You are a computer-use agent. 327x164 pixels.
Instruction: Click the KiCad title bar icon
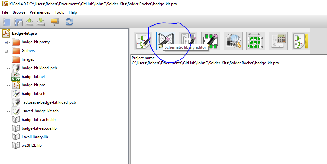pyautogui.click(x=5, y=4)
